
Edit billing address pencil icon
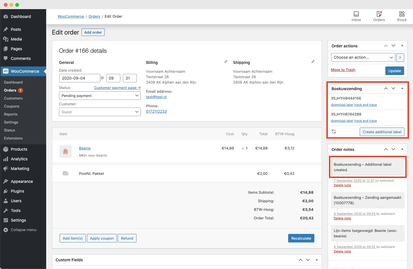(x=226, y=62)
